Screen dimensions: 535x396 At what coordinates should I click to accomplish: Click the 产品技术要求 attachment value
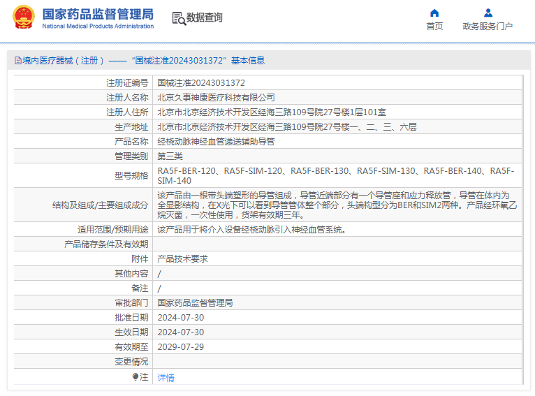(x=182, y=259)
